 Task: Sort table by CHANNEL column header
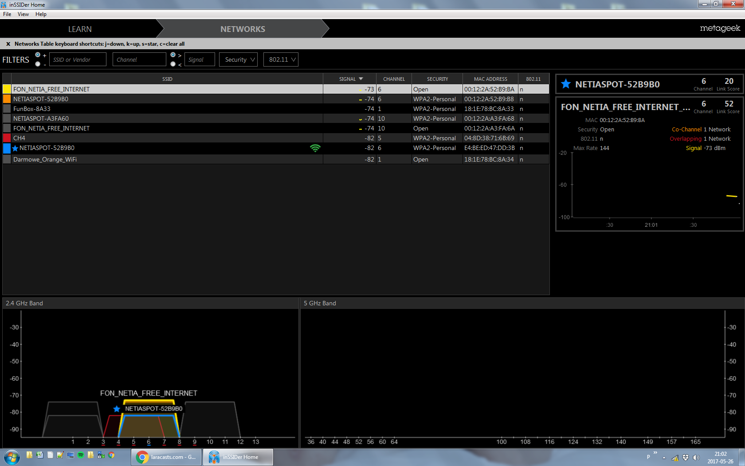[394, 79]
